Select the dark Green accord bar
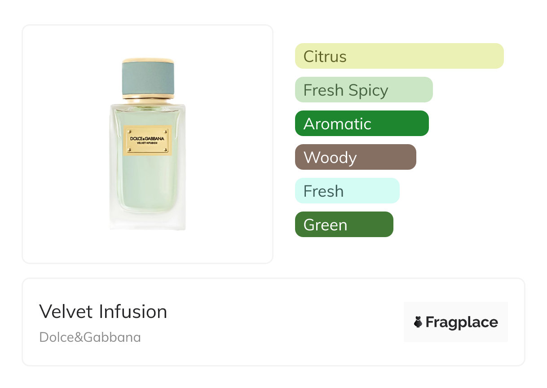The image size is (547, 388). (x=344, y=225)
